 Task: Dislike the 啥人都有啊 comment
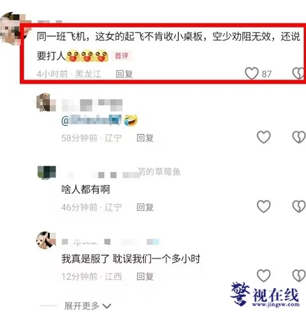click(299, 207)
